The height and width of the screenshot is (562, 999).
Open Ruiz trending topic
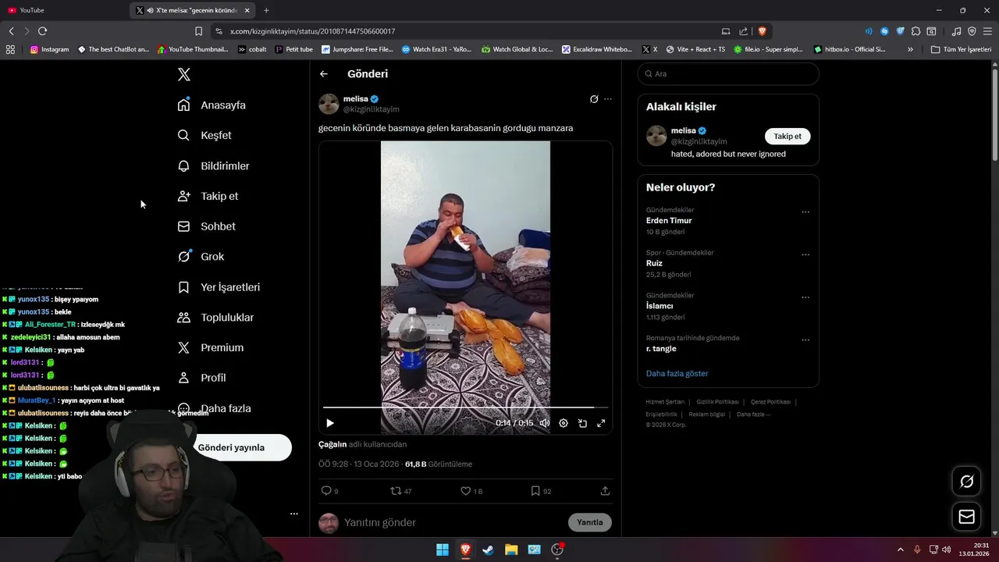point(654,263)
